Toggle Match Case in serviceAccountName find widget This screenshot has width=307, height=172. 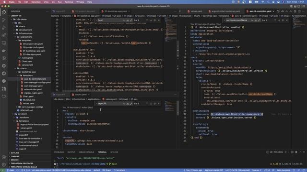coord(252,20)
